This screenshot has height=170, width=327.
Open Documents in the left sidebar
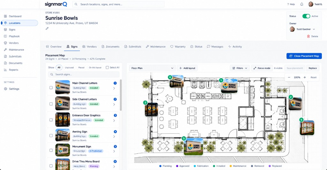[15, 63]
